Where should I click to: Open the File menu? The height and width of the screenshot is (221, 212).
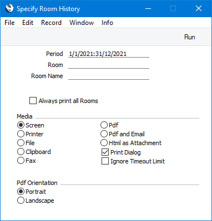click(x=9, y=23)
